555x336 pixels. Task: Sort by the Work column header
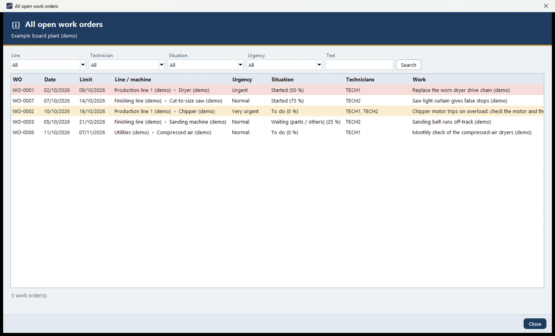click(x=419, y=80)
